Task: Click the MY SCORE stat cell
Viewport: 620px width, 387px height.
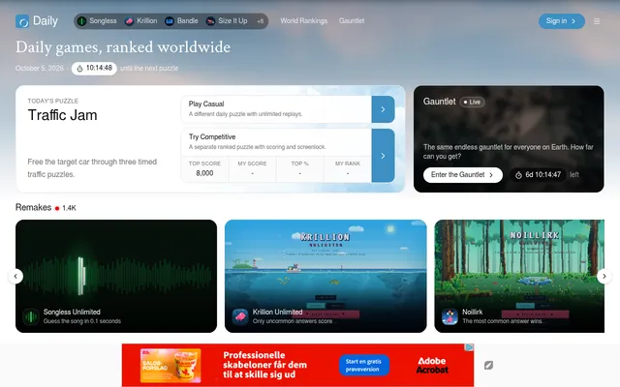Action: point(252,168)
